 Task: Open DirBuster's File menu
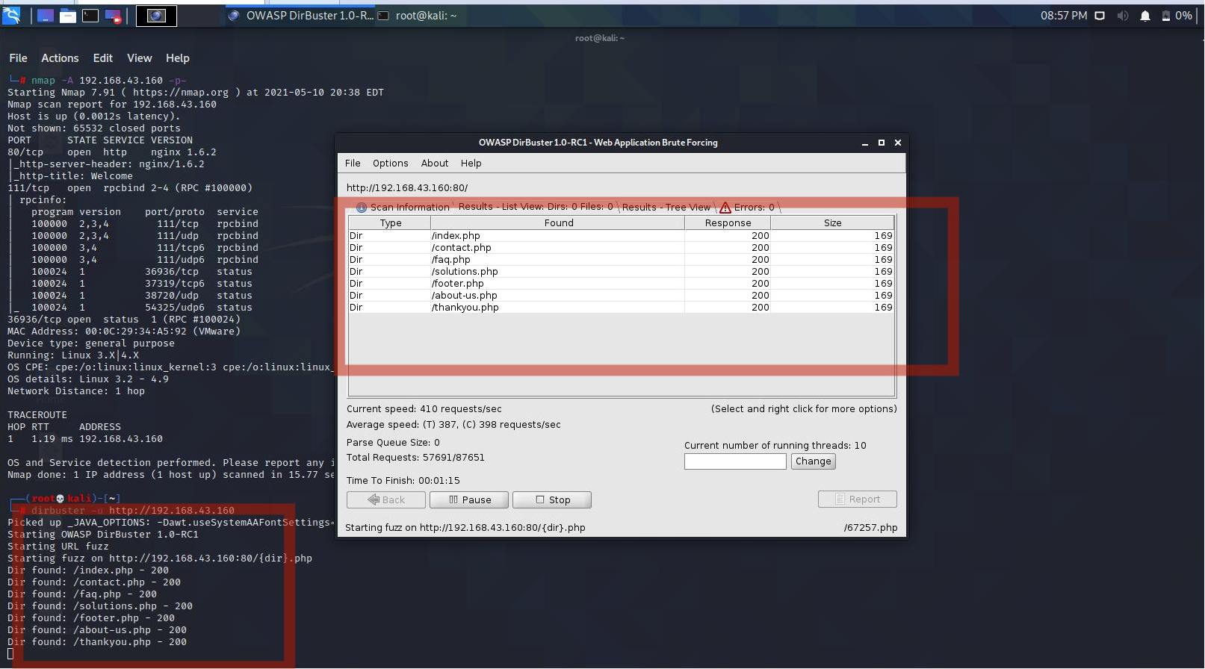(x=353, y=164)
